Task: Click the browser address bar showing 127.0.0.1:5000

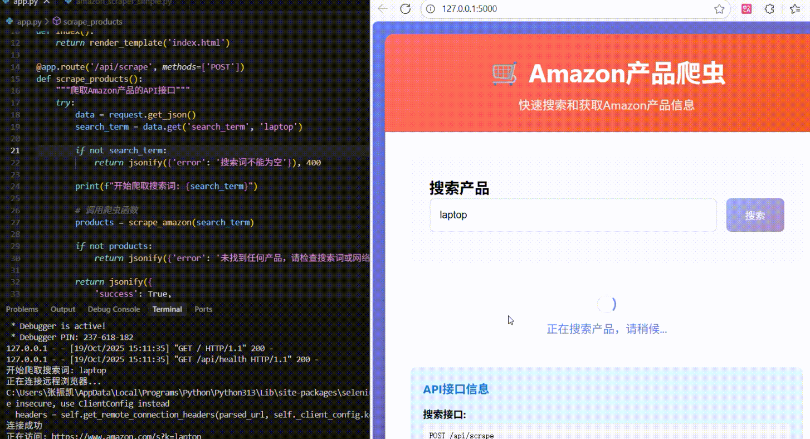Action: click(x=575, y=9)
